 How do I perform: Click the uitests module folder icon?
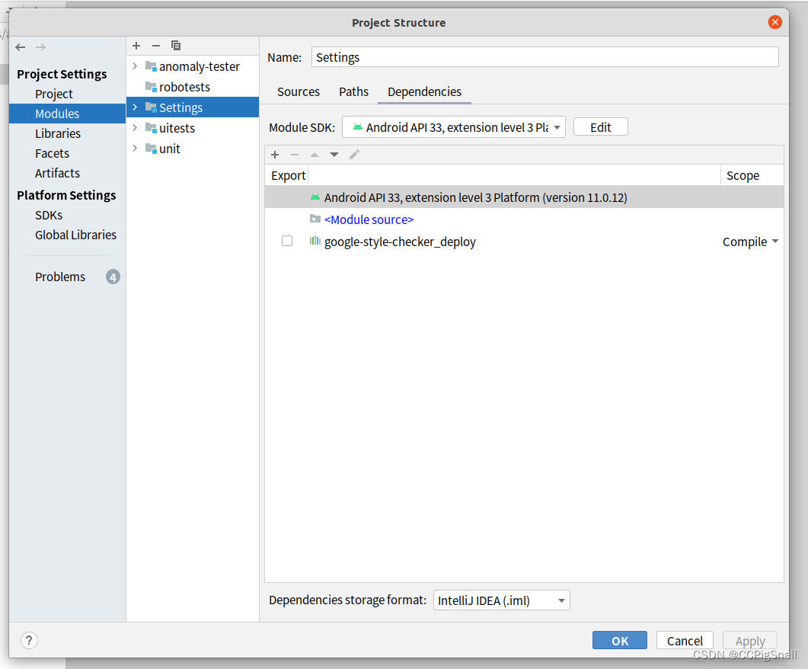pos(151,128)
